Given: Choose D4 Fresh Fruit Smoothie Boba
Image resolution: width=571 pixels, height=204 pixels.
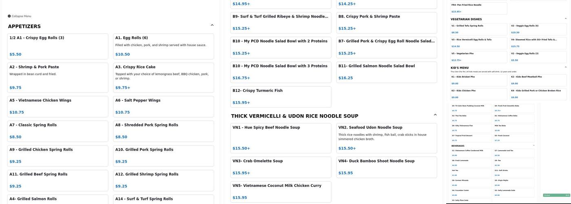Looking at the screenshot, I should pos(514,108).
